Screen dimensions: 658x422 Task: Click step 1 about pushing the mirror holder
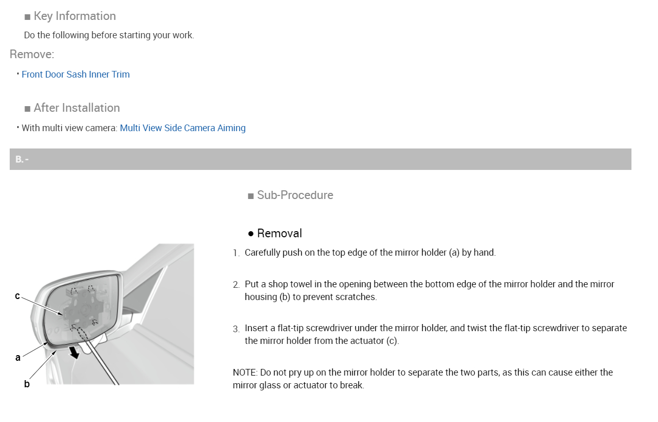coord(370,253)
